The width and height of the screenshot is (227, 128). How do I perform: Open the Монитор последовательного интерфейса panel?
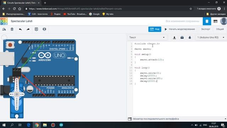click(156, 119)
